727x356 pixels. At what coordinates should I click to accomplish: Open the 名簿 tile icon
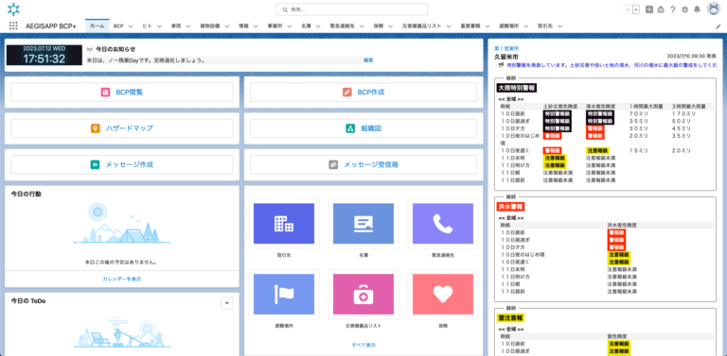point(363,224)
